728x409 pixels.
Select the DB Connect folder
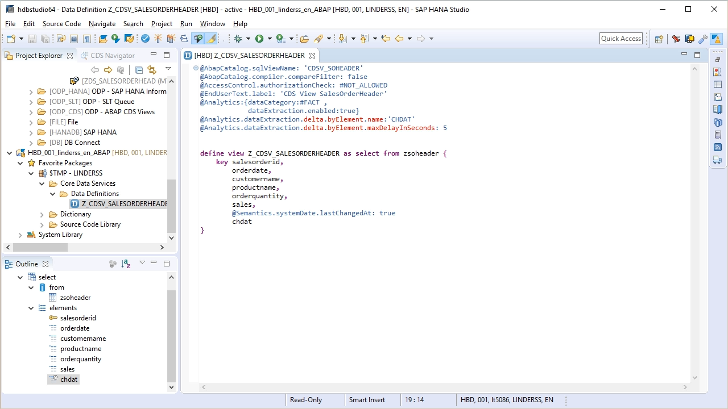(75, 143)
